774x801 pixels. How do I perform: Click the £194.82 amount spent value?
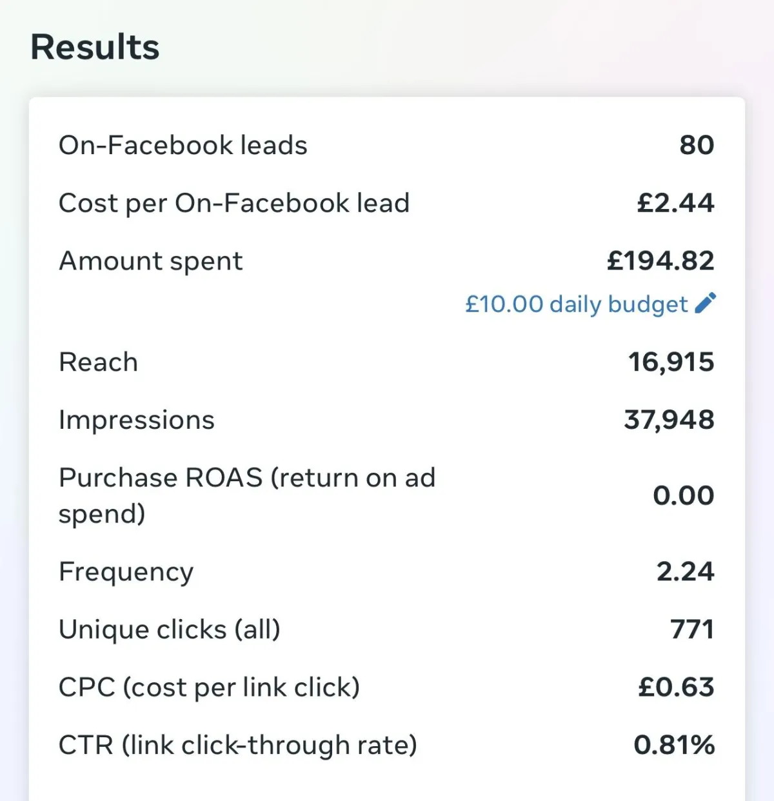660,261
